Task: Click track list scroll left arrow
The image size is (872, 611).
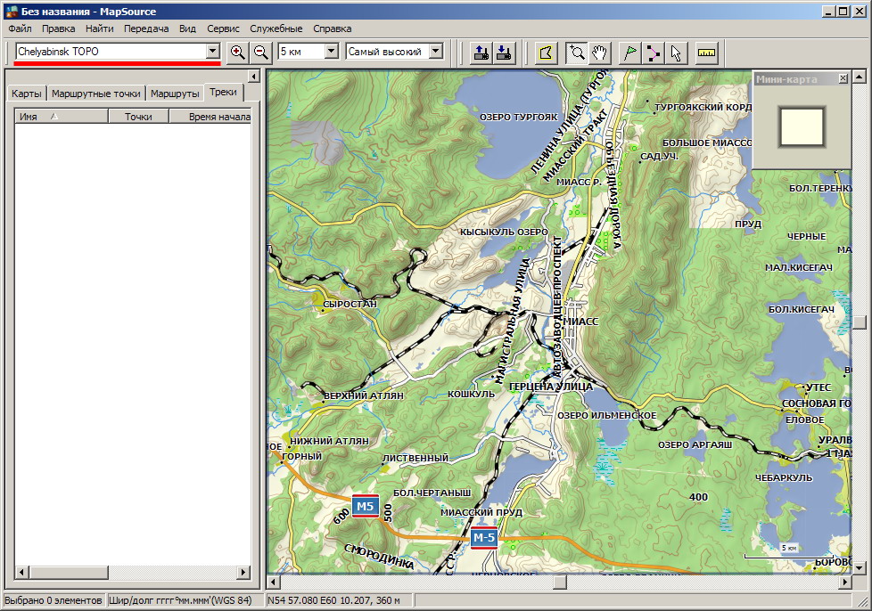Action: (21, 572)
